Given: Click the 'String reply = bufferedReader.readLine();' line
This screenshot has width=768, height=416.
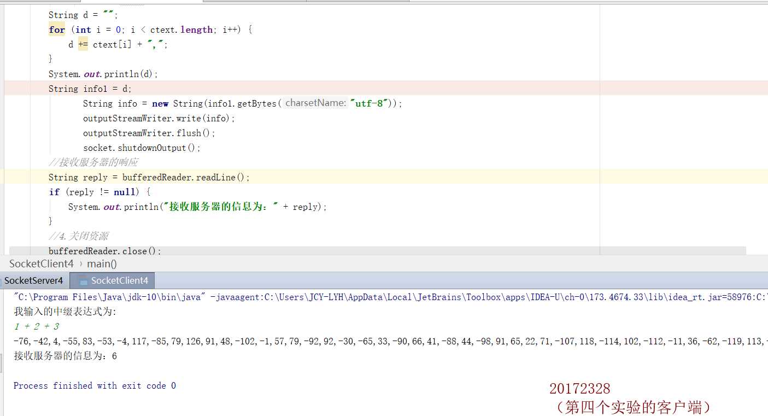Looking at the screenshot, I should pyautogui.click(x=149, y=177).
